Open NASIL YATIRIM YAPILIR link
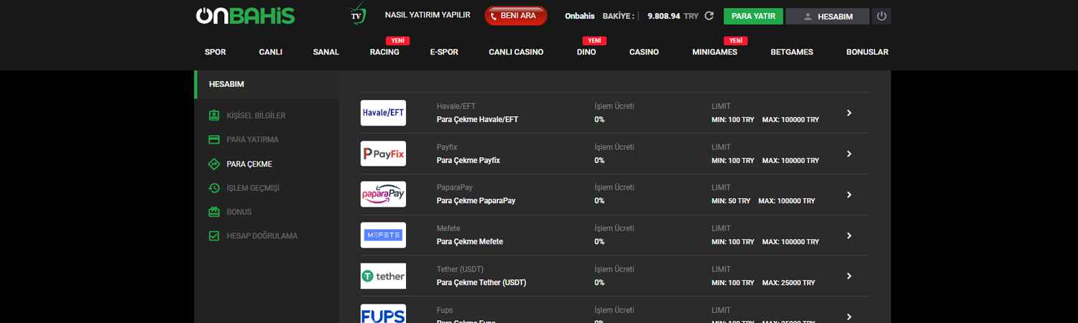 point(428,14)
